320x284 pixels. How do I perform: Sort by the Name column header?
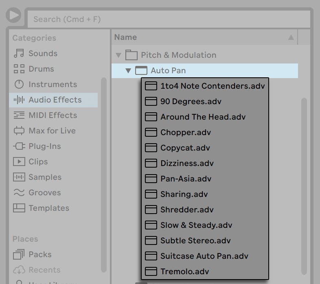click(x=125, y=37)
